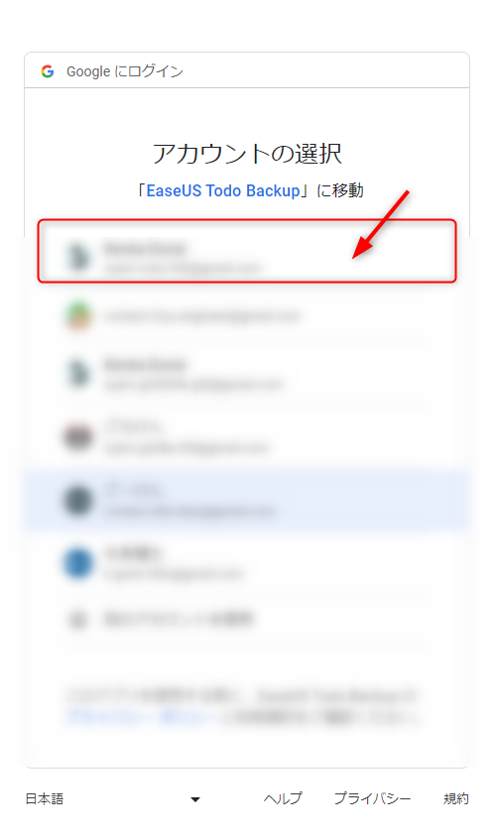Open the ヘルプ link
The width and height of the screenshot is (495, 840).
click(x=283, y=798)
